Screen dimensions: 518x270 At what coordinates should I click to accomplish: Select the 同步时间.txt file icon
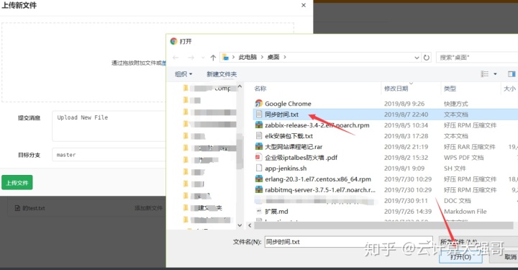pos(259,114)
